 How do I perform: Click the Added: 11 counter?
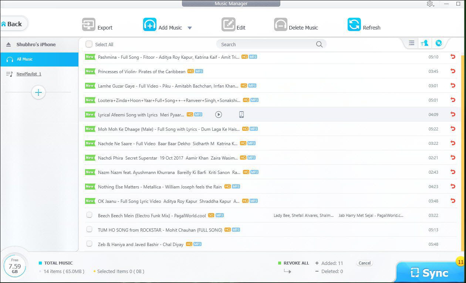[332, 263]
